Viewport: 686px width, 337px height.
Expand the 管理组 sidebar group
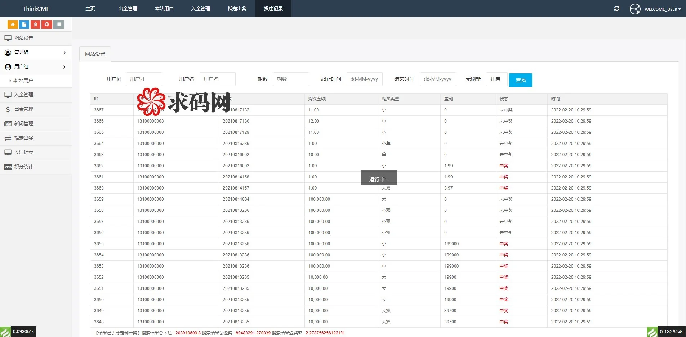tap(36, 53)
